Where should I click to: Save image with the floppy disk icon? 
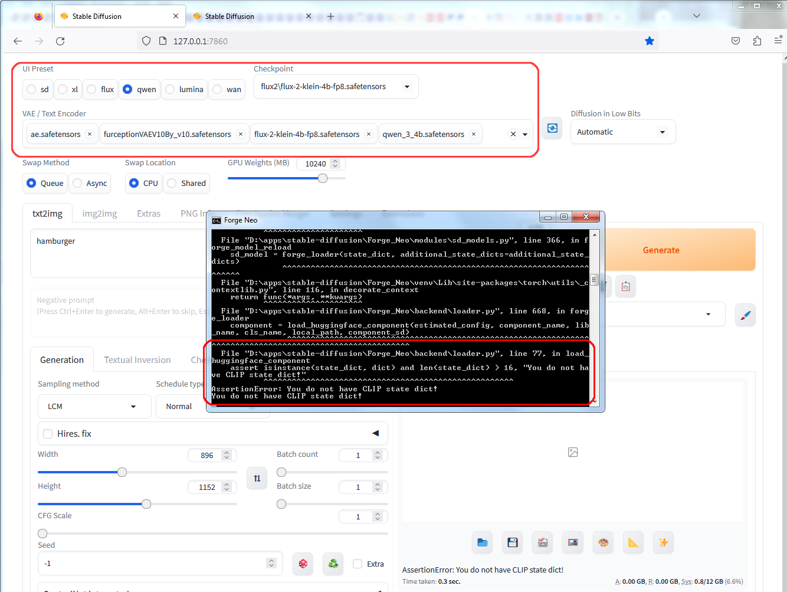tap(513, 542)
